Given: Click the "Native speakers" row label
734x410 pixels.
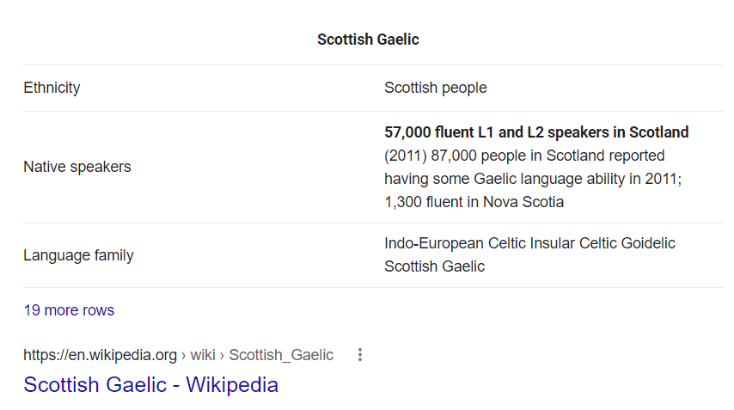Looking at the screenshot, I should [77, 167].
